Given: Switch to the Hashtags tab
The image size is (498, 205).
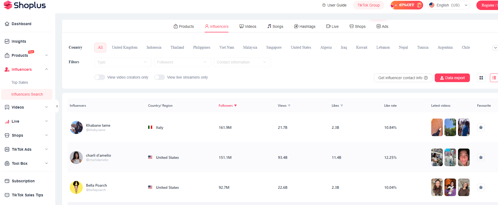Looking at the screenshot, I should pyautogui.click(x=305, y=26).
